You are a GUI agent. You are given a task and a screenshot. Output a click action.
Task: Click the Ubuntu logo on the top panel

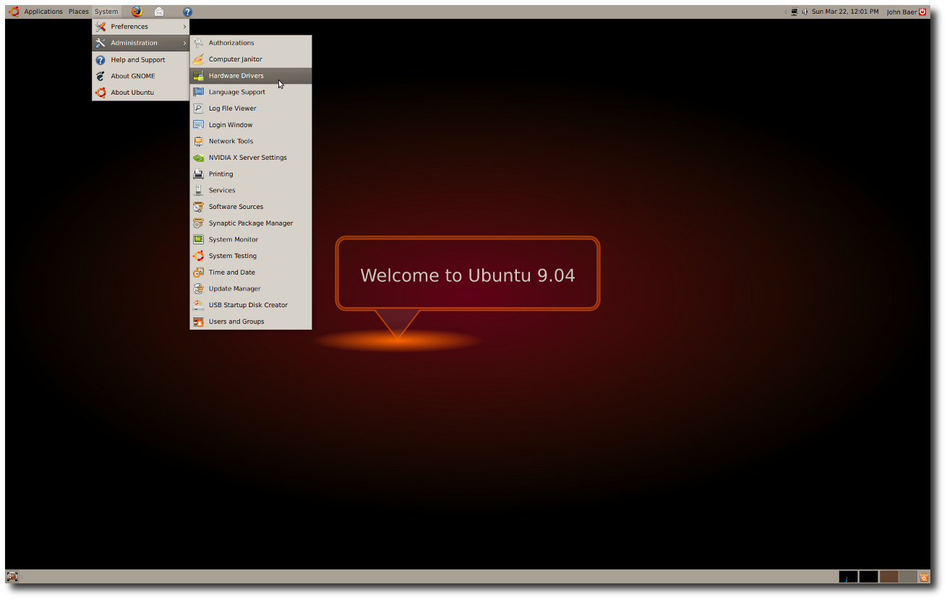click(14, 12)
